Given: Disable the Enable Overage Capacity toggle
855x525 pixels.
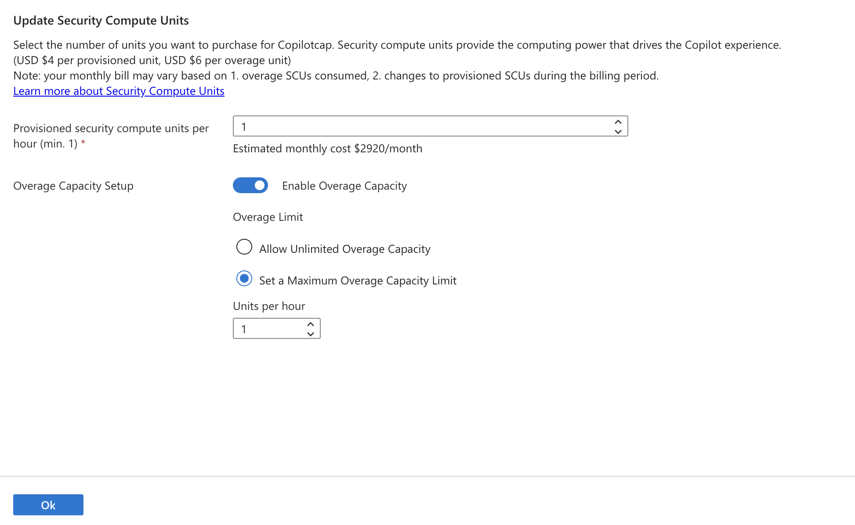Looking at the screenshot, I should pos(250,185).
